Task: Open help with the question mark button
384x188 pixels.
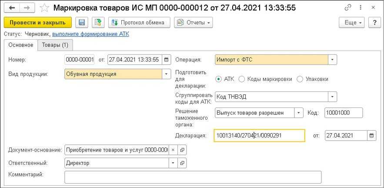Action: tap(375, 23)
